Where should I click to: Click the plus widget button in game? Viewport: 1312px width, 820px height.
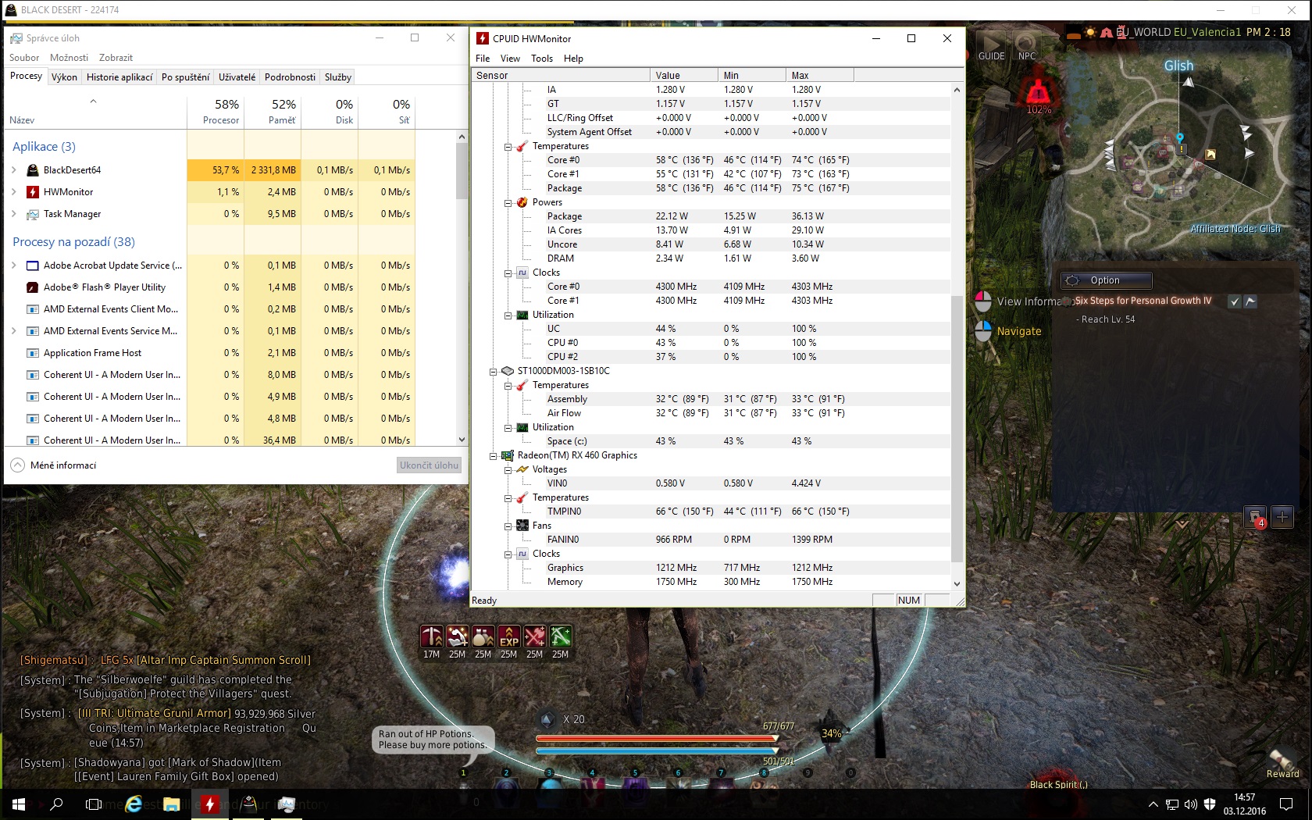[x=1282, y=516]
